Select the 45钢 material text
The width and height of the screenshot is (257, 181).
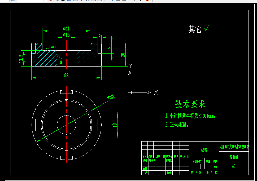pyautogui.click(x=204, y=150)
